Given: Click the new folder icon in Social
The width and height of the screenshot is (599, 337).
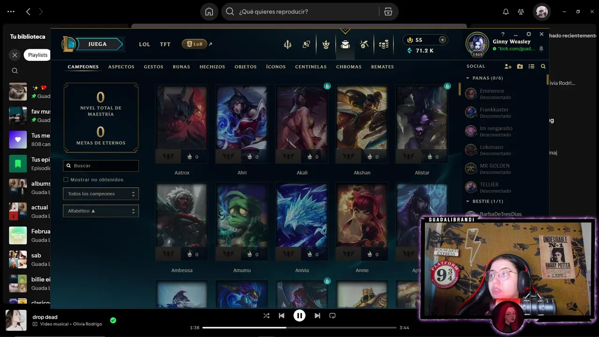Looking at the screenshot, I should [x=520, y=66].
